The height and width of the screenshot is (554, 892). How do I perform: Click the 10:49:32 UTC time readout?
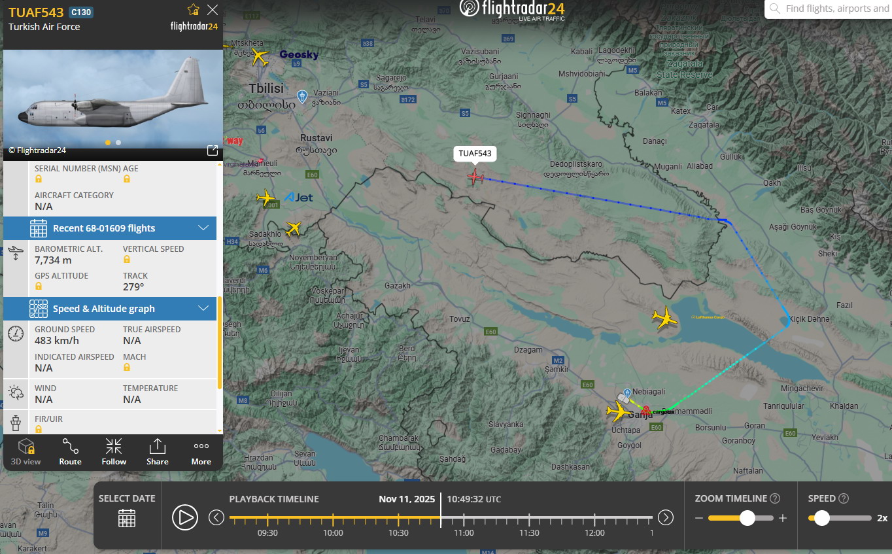click(474, 499)
